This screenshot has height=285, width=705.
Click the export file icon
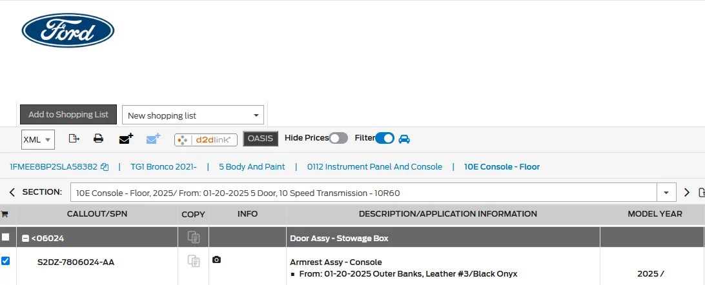click(x=74, y=139)
